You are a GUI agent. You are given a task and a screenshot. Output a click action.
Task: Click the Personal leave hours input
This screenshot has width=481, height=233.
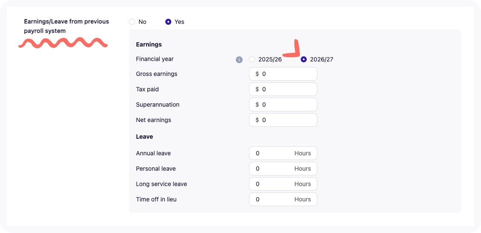(283, 169)
